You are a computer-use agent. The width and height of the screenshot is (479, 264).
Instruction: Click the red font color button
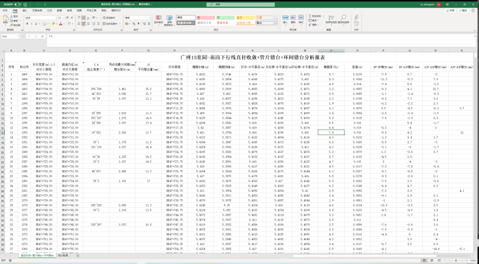[x=60, y=23]
